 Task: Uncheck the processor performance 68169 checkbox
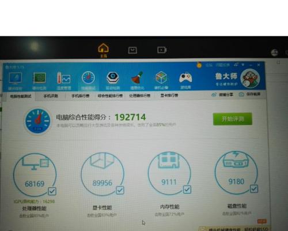tap(52, 191)
